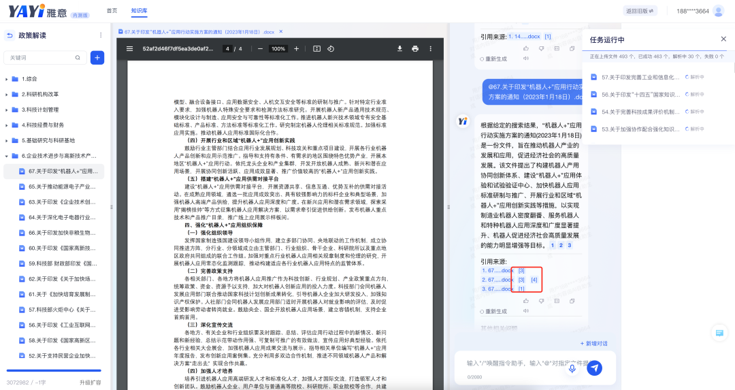This screenshot has height=390, width=735.
Task: Click the 188****3664 account name
Action: click(x=692, y=11)
